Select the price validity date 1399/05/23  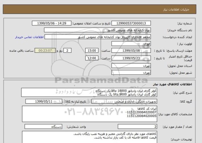[x=131, y=58]
